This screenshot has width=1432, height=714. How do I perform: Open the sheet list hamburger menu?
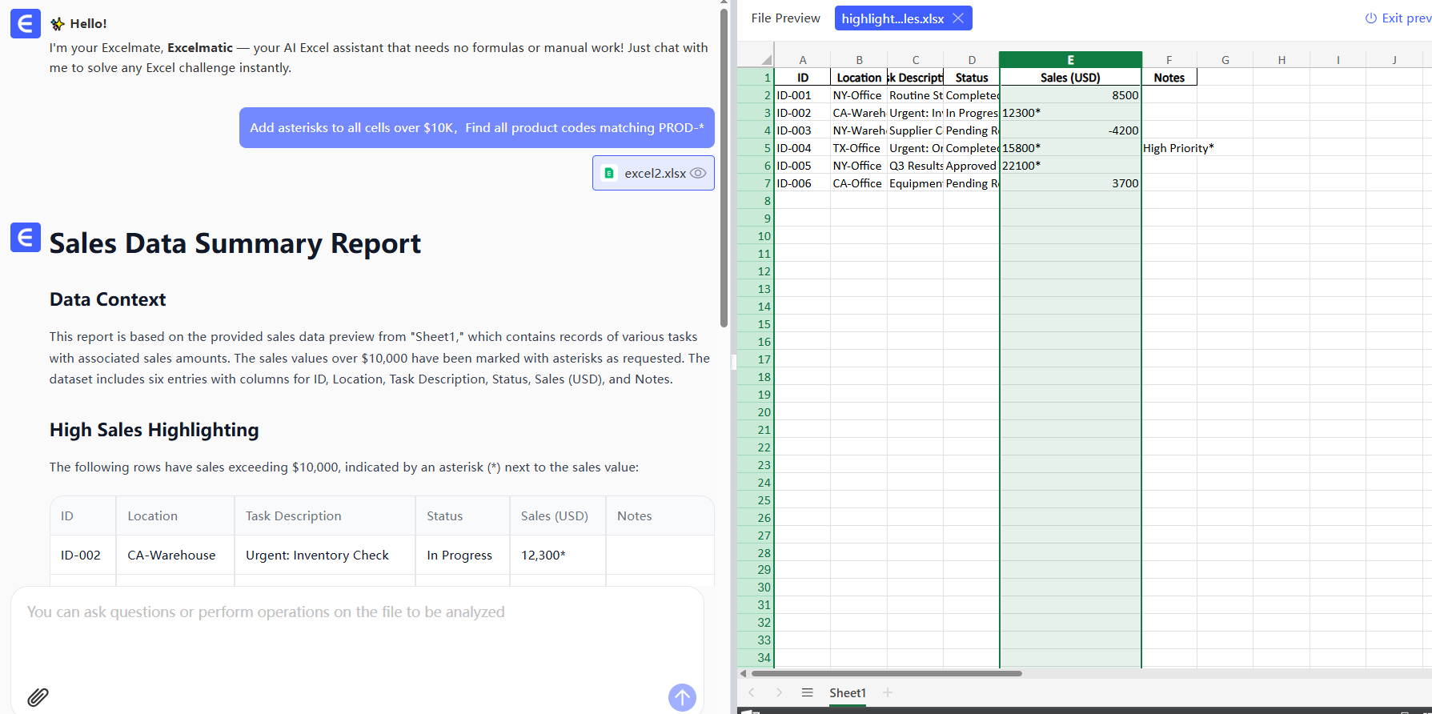point(807,692)
